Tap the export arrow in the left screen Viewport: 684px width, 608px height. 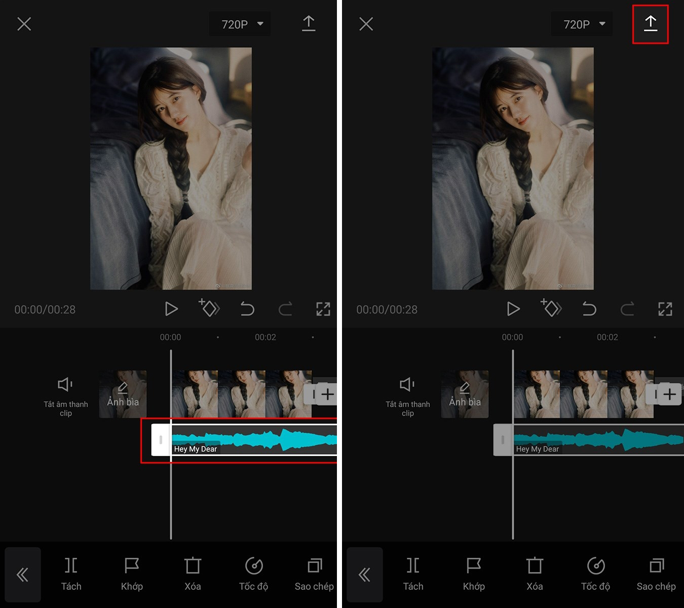(x=309, y=23)
